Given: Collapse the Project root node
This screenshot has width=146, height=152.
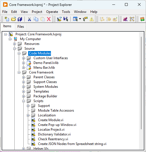Looking at the screenshot, I should pyautogui.click(x=6, y=34).
